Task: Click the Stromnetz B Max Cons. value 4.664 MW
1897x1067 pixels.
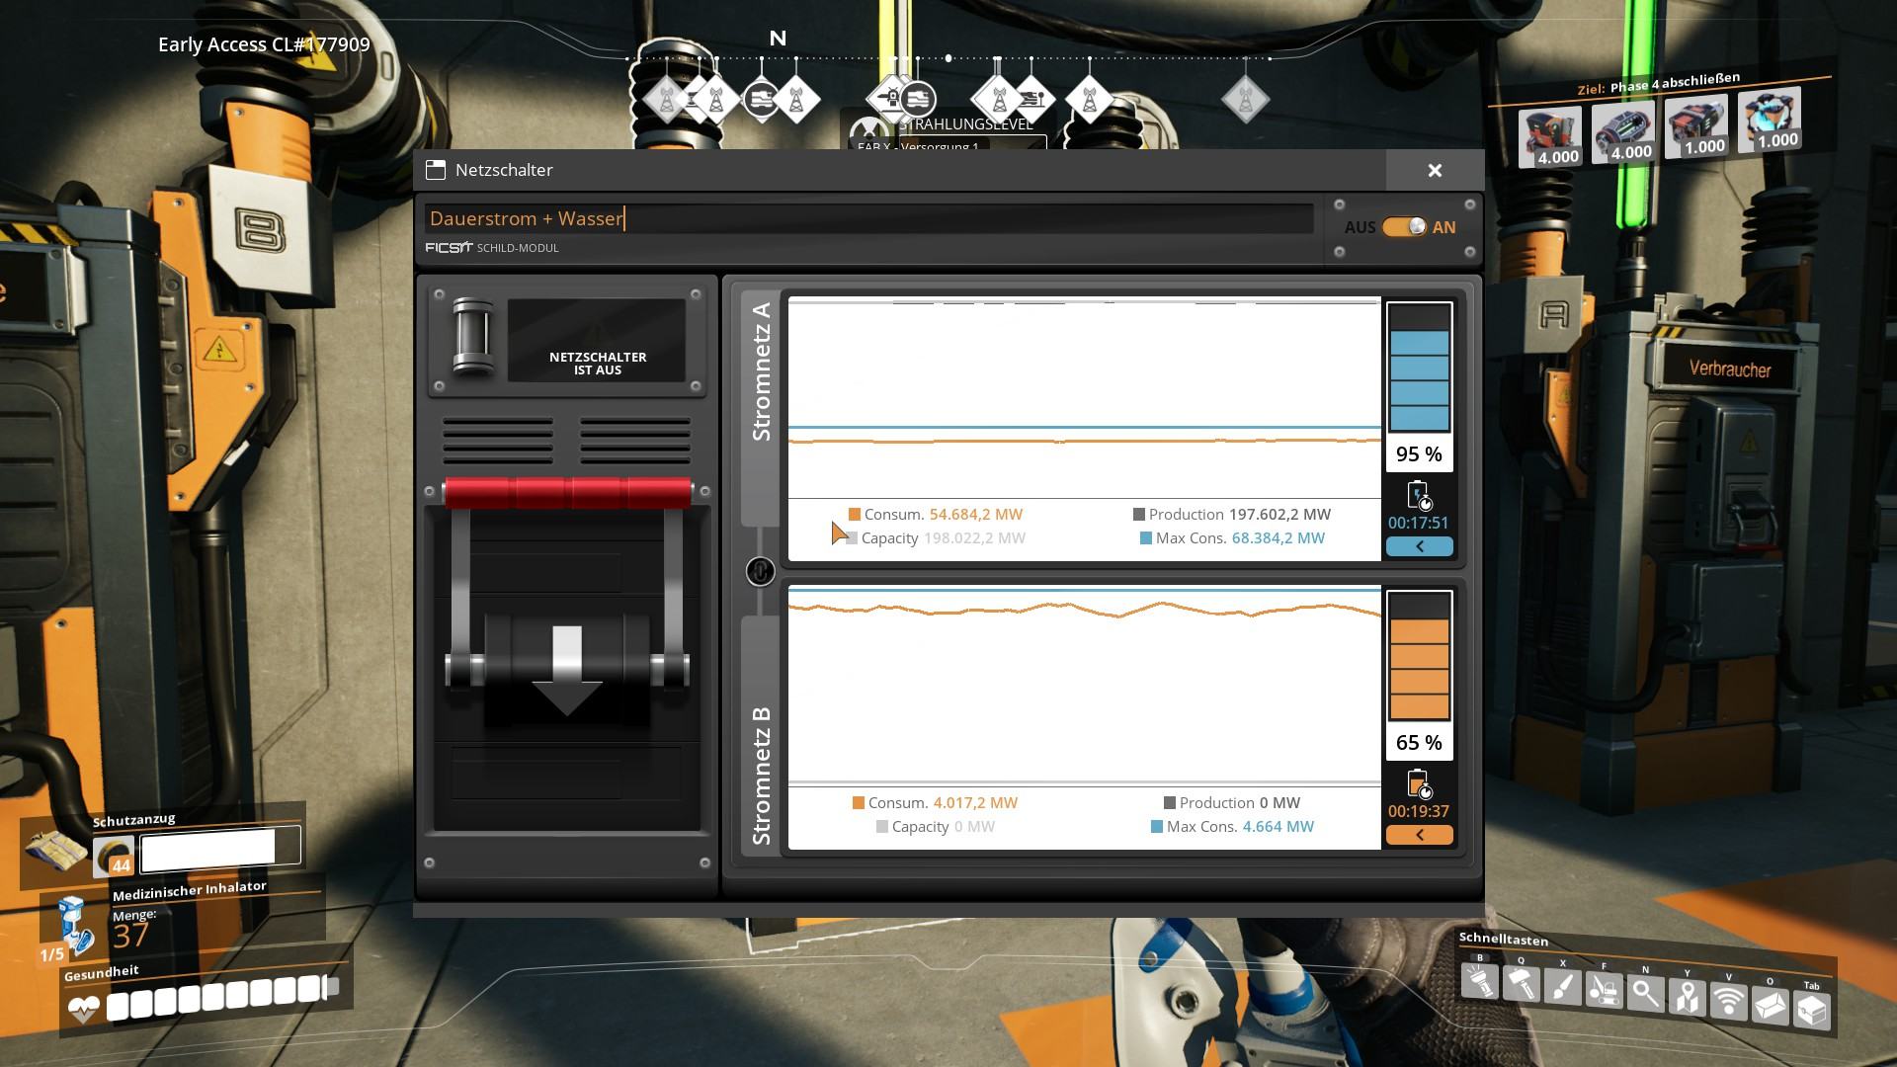Action: (x=1278, y=827)
